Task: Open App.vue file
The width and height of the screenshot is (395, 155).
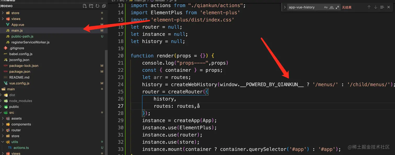Action: (18, 25)
